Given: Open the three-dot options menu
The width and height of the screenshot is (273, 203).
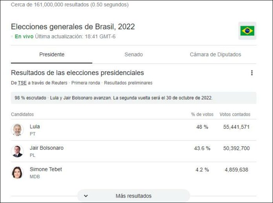Looking at the screenshot, I should point(252,73).
